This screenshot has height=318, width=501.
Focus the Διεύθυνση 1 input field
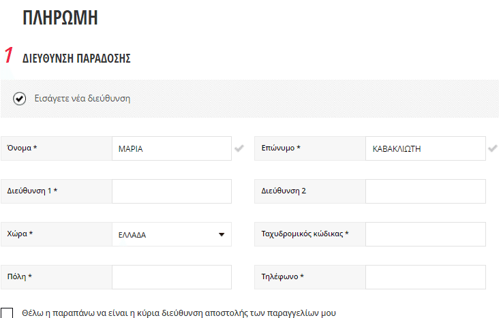(x=172, y=191)
